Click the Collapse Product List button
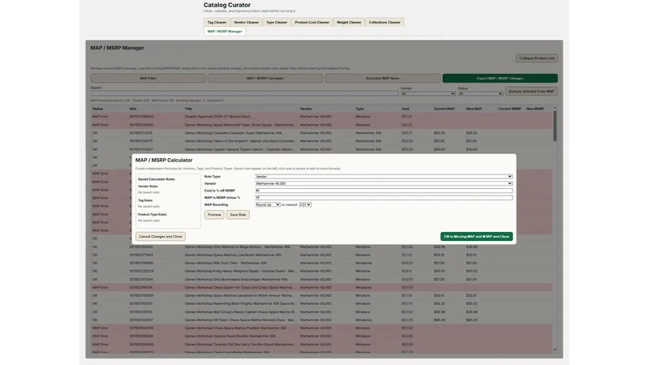 coord(536,58)
